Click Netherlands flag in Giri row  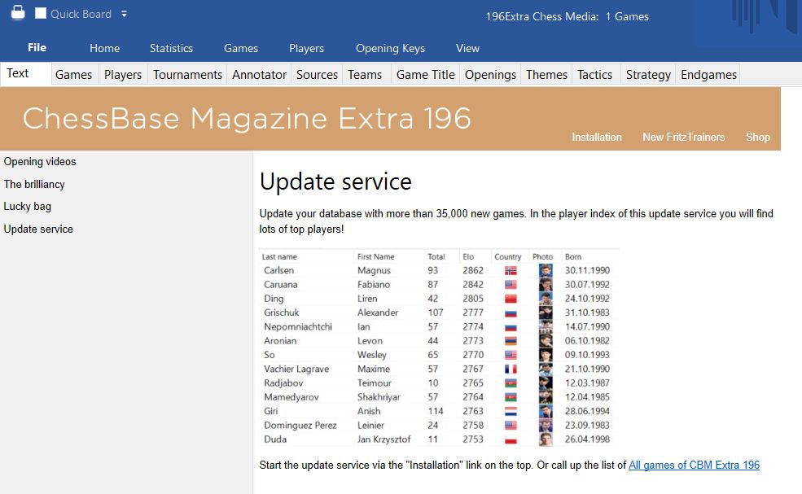pos(511,411)
